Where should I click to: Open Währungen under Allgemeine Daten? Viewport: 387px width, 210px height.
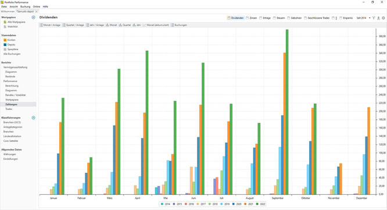coord(10,154)
